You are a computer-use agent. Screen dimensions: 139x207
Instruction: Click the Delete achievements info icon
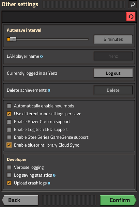[49, 90]
